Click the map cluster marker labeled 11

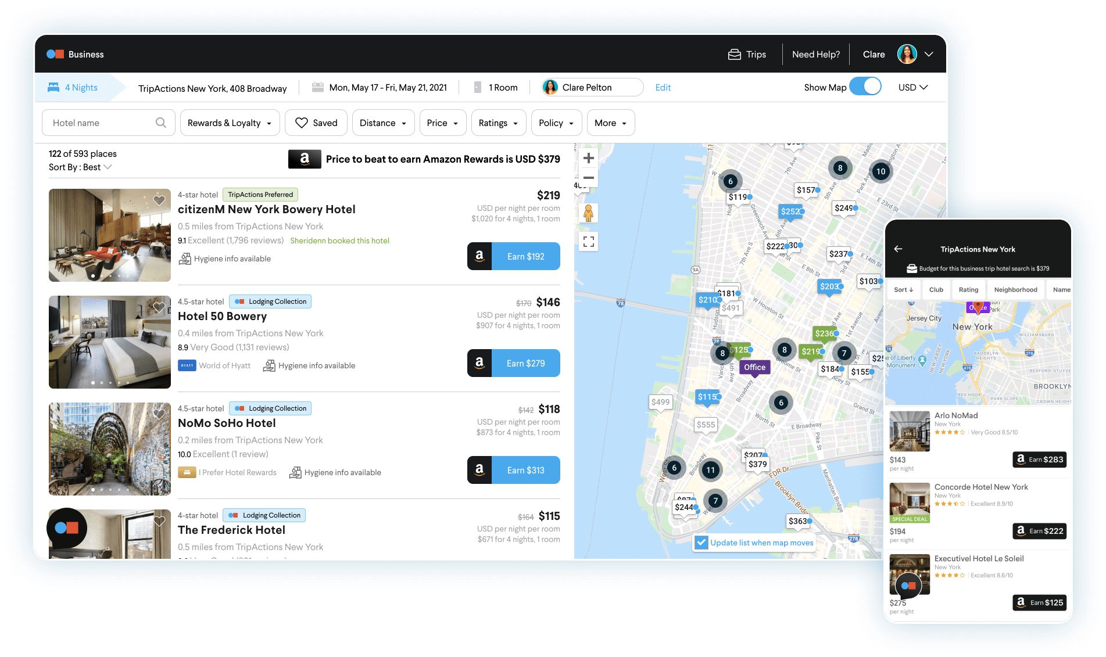point(710,470)
